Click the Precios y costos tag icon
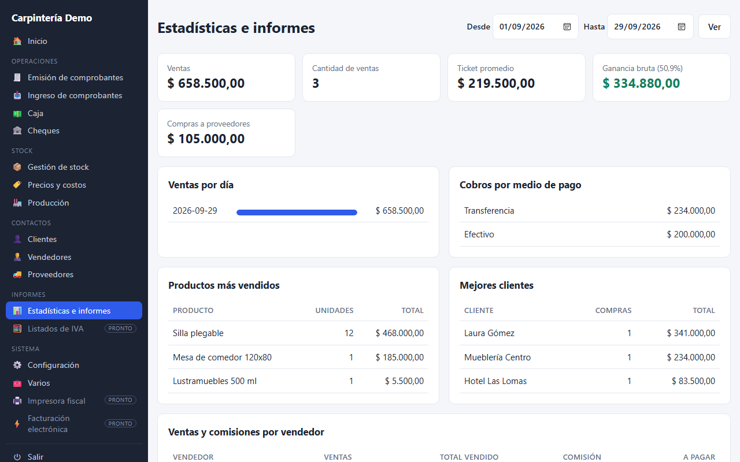The image size is (740, 462). (17, 185)
